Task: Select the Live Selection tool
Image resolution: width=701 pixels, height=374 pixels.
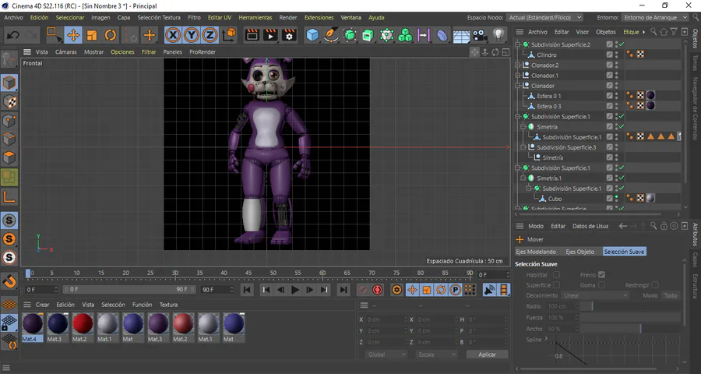Action: click(x=55, y=35)
